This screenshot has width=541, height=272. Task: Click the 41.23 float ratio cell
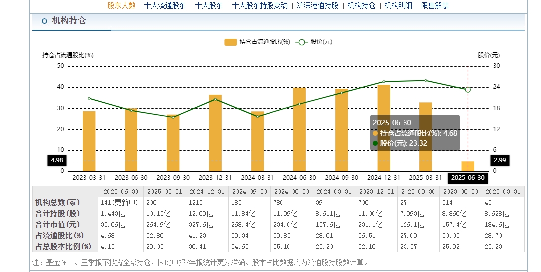click(x=207, y=236)
